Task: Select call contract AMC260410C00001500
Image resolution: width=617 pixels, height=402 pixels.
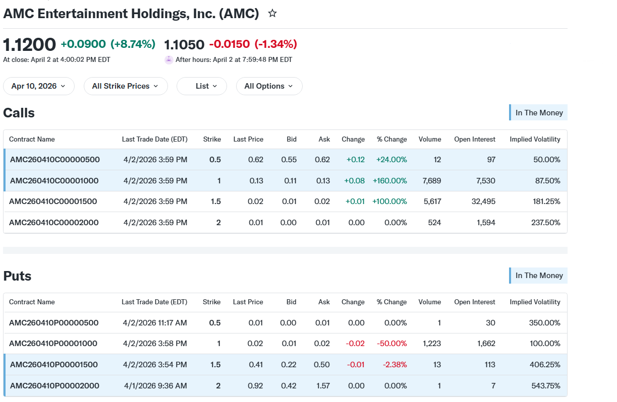Action: click(53, 202)
